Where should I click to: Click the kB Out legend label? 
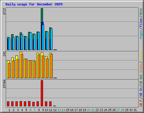click(x=141, y=80)
